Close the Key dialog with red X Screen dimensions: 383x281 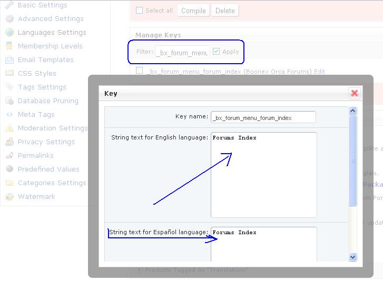coord(355,93)
